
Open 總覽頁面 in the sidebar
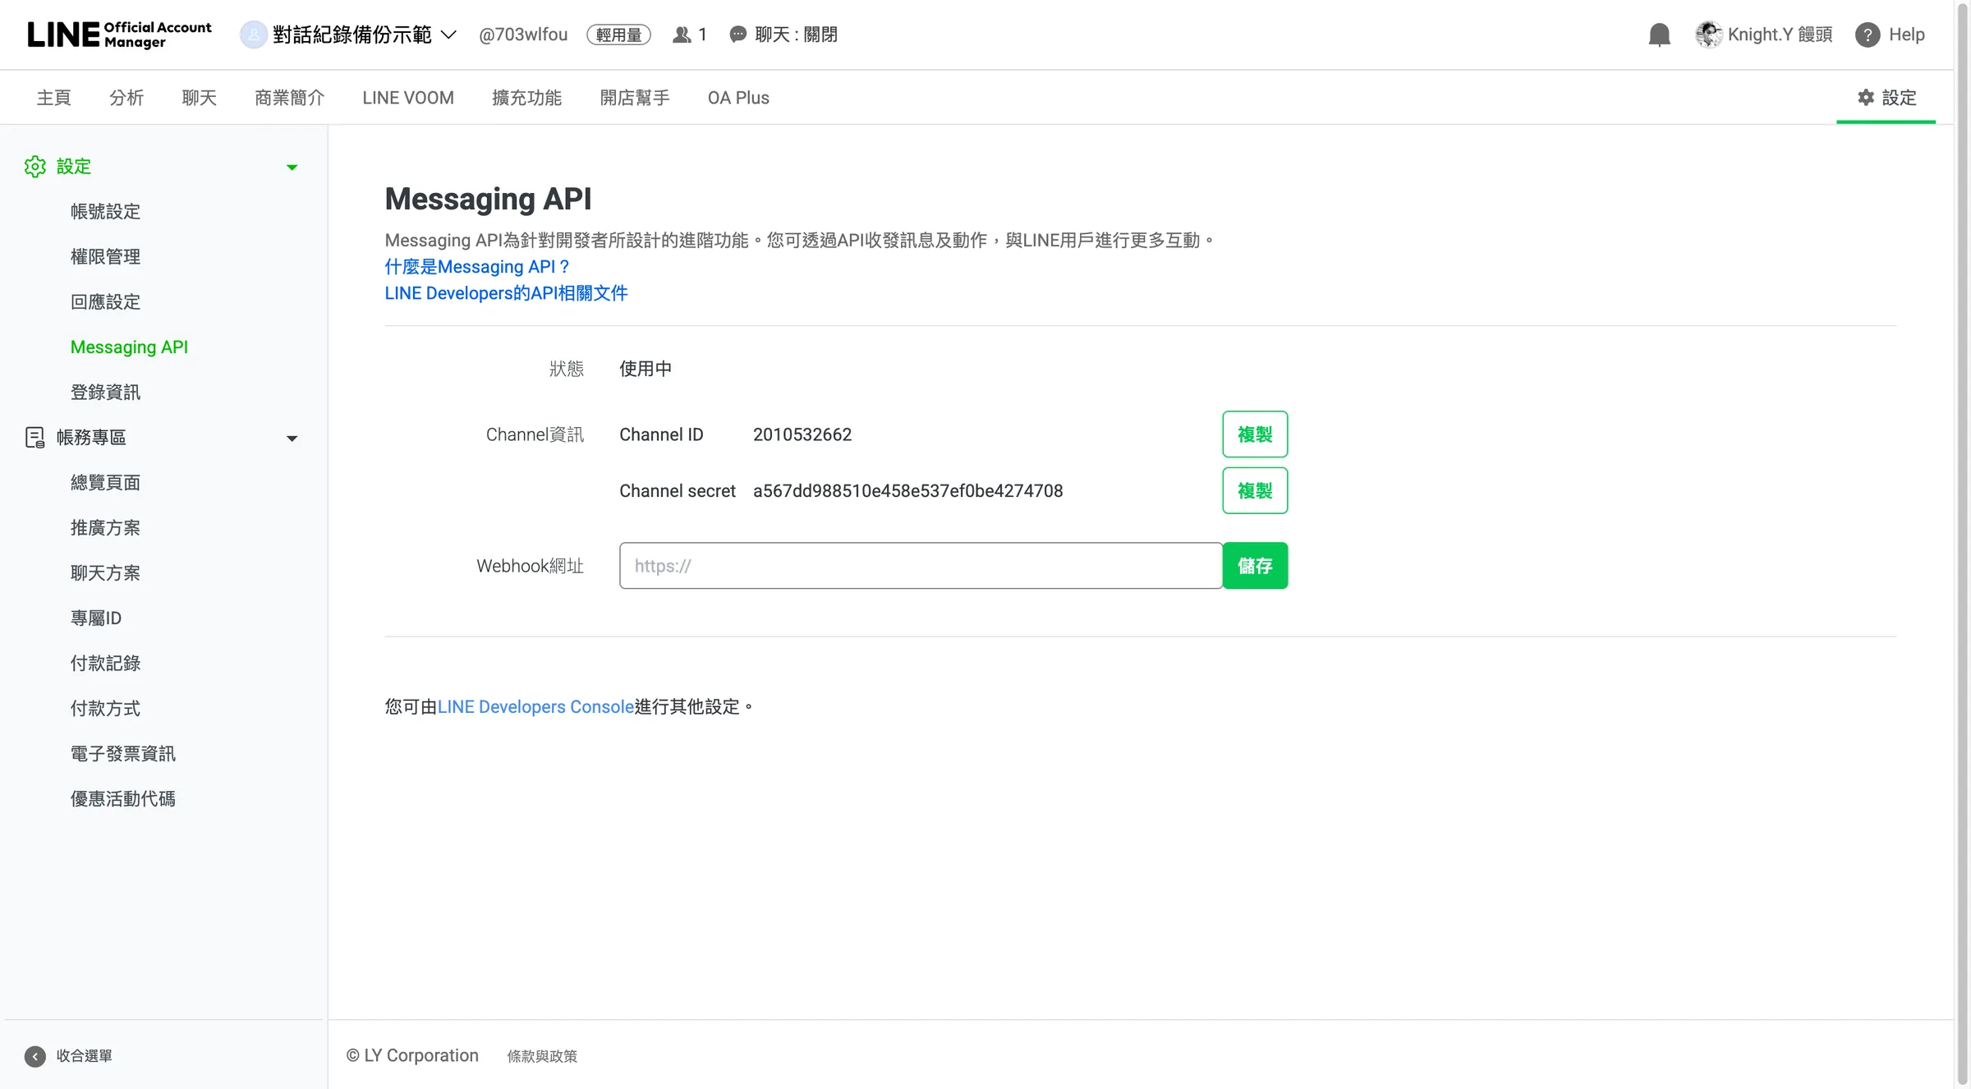(105, 483)
